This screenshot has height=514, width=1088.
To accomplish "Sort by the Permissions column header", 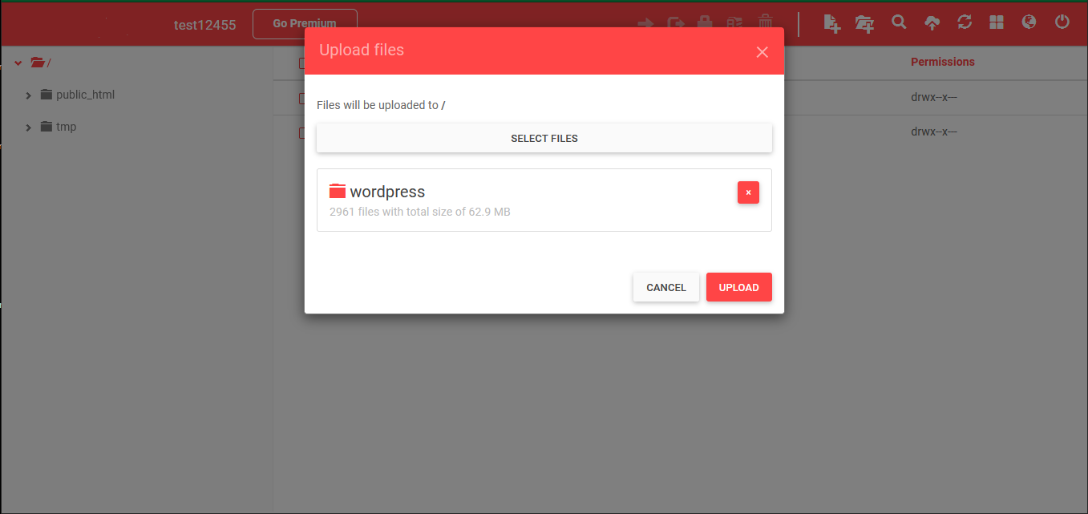I will click(x=943, y=62).
